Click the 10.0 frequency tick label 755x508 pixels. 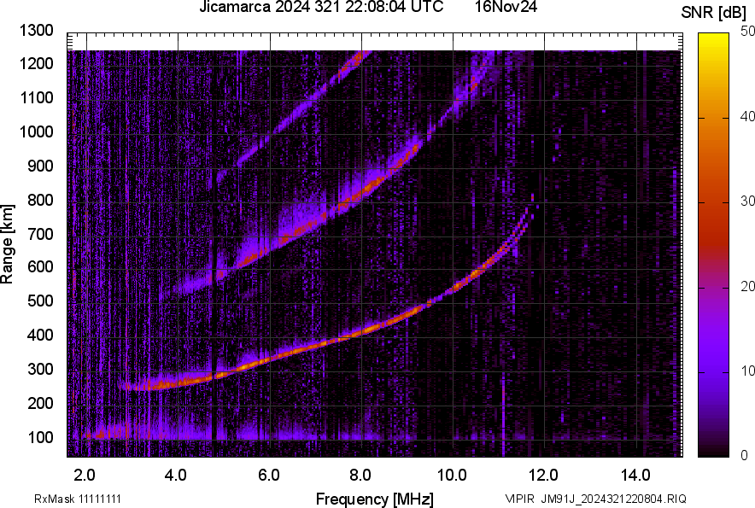point(451,476)
